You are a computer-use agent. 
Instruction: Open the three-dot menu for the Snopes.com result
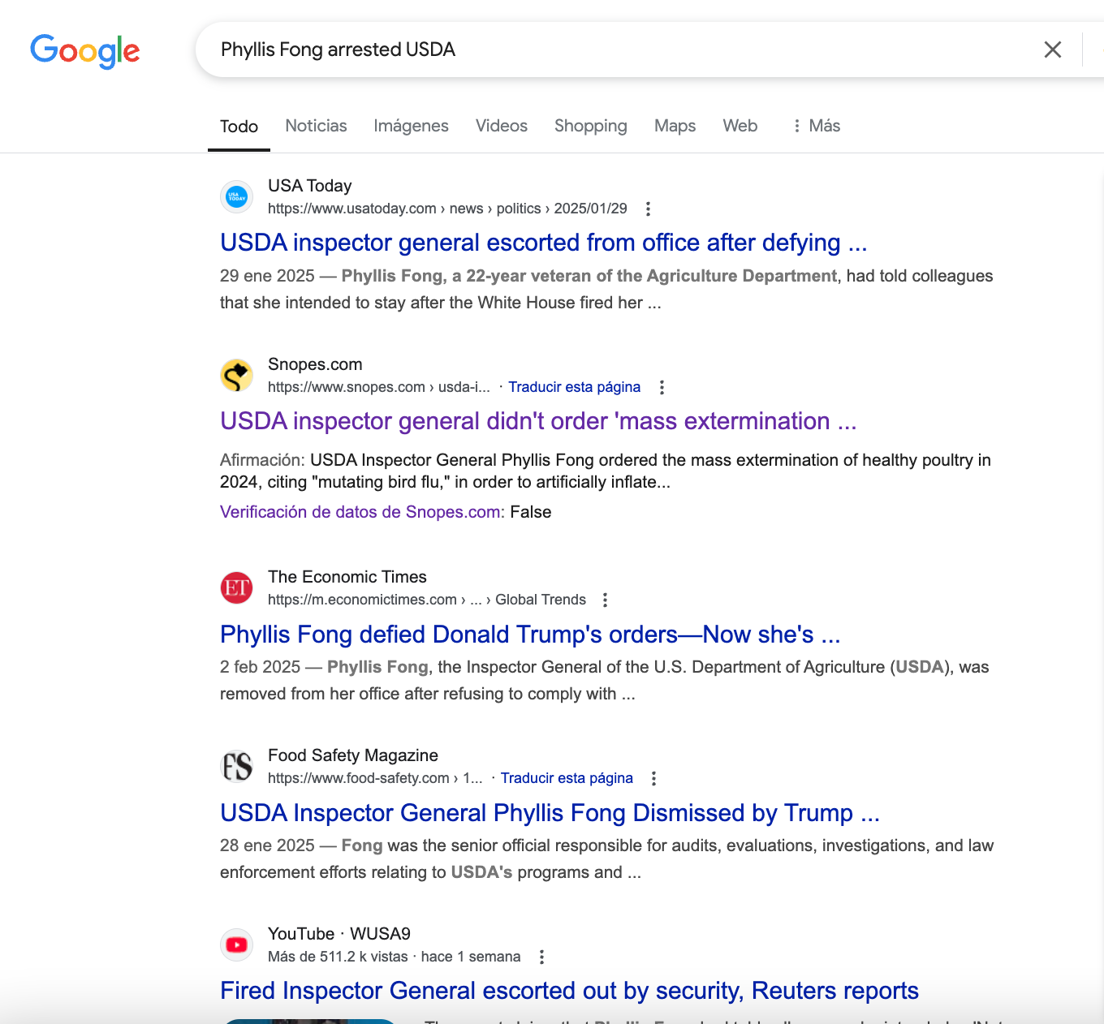click(662, 387)
